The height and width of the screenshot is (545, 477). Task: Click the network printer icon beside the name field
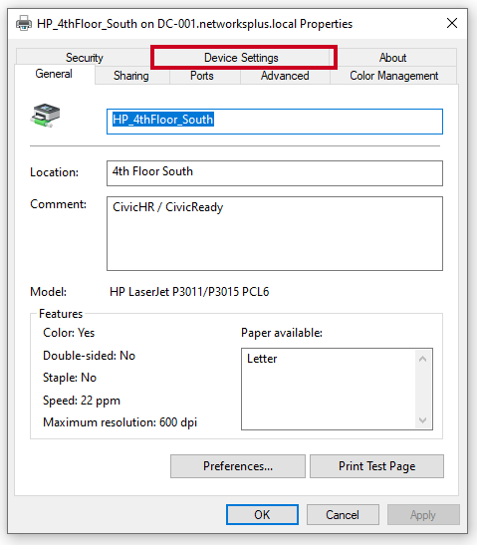(45, 116)
